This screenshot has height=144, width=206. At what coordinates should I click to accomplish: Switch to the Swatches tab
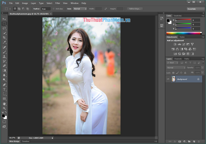point(177,16)
